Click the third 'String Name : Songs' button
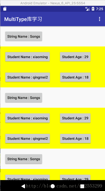This screenshot has height=191, width=105. point(24,159)
